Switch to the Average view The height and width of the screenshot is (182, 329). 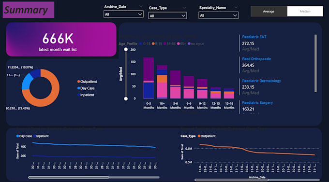(269, 11)
